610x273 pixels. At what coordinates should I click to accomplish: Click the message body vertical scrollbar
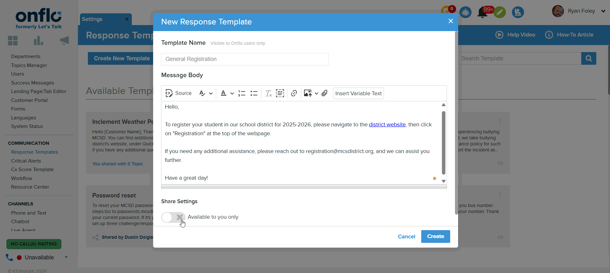443,143
